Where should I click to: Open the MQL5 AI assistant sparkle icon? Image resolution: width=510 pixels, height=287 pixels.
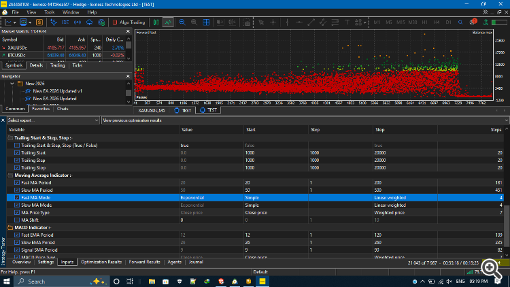(x=53, y=22)
